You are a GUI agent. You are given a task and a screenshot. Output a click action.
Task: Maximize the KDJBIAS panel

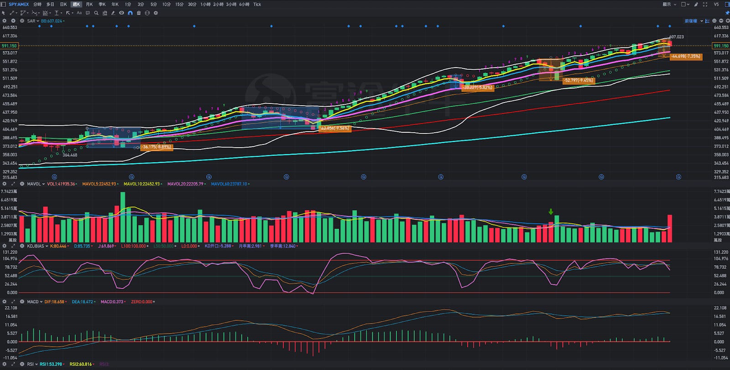tap(13, 246)
